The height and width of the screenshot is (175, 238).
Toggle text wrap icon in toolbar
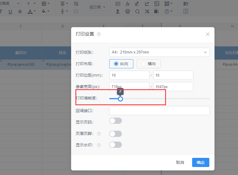tap(76, 4)
